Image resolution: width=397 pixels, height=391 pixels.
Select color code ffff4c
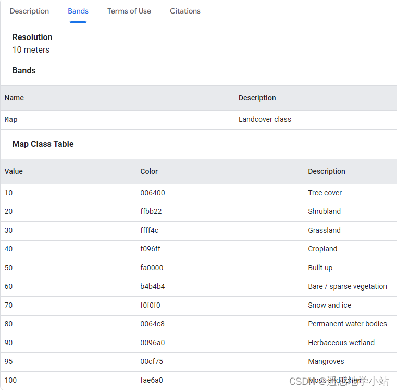click(150, 230)
